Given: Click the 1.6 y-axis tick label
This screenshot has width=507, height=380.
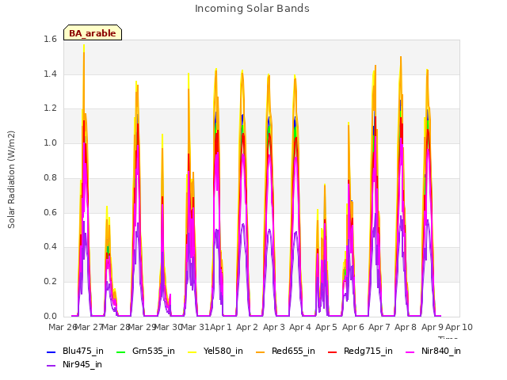Looking at the screenshot, I should coord(50,40).
